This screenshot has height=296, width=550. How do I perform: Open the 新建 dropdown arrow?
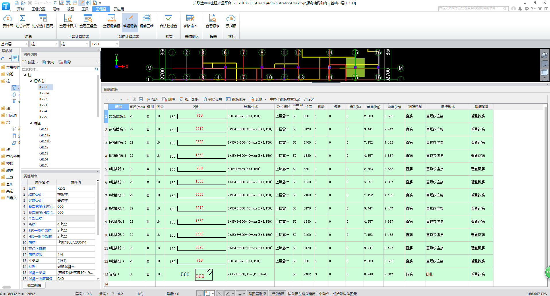point(38,62)
